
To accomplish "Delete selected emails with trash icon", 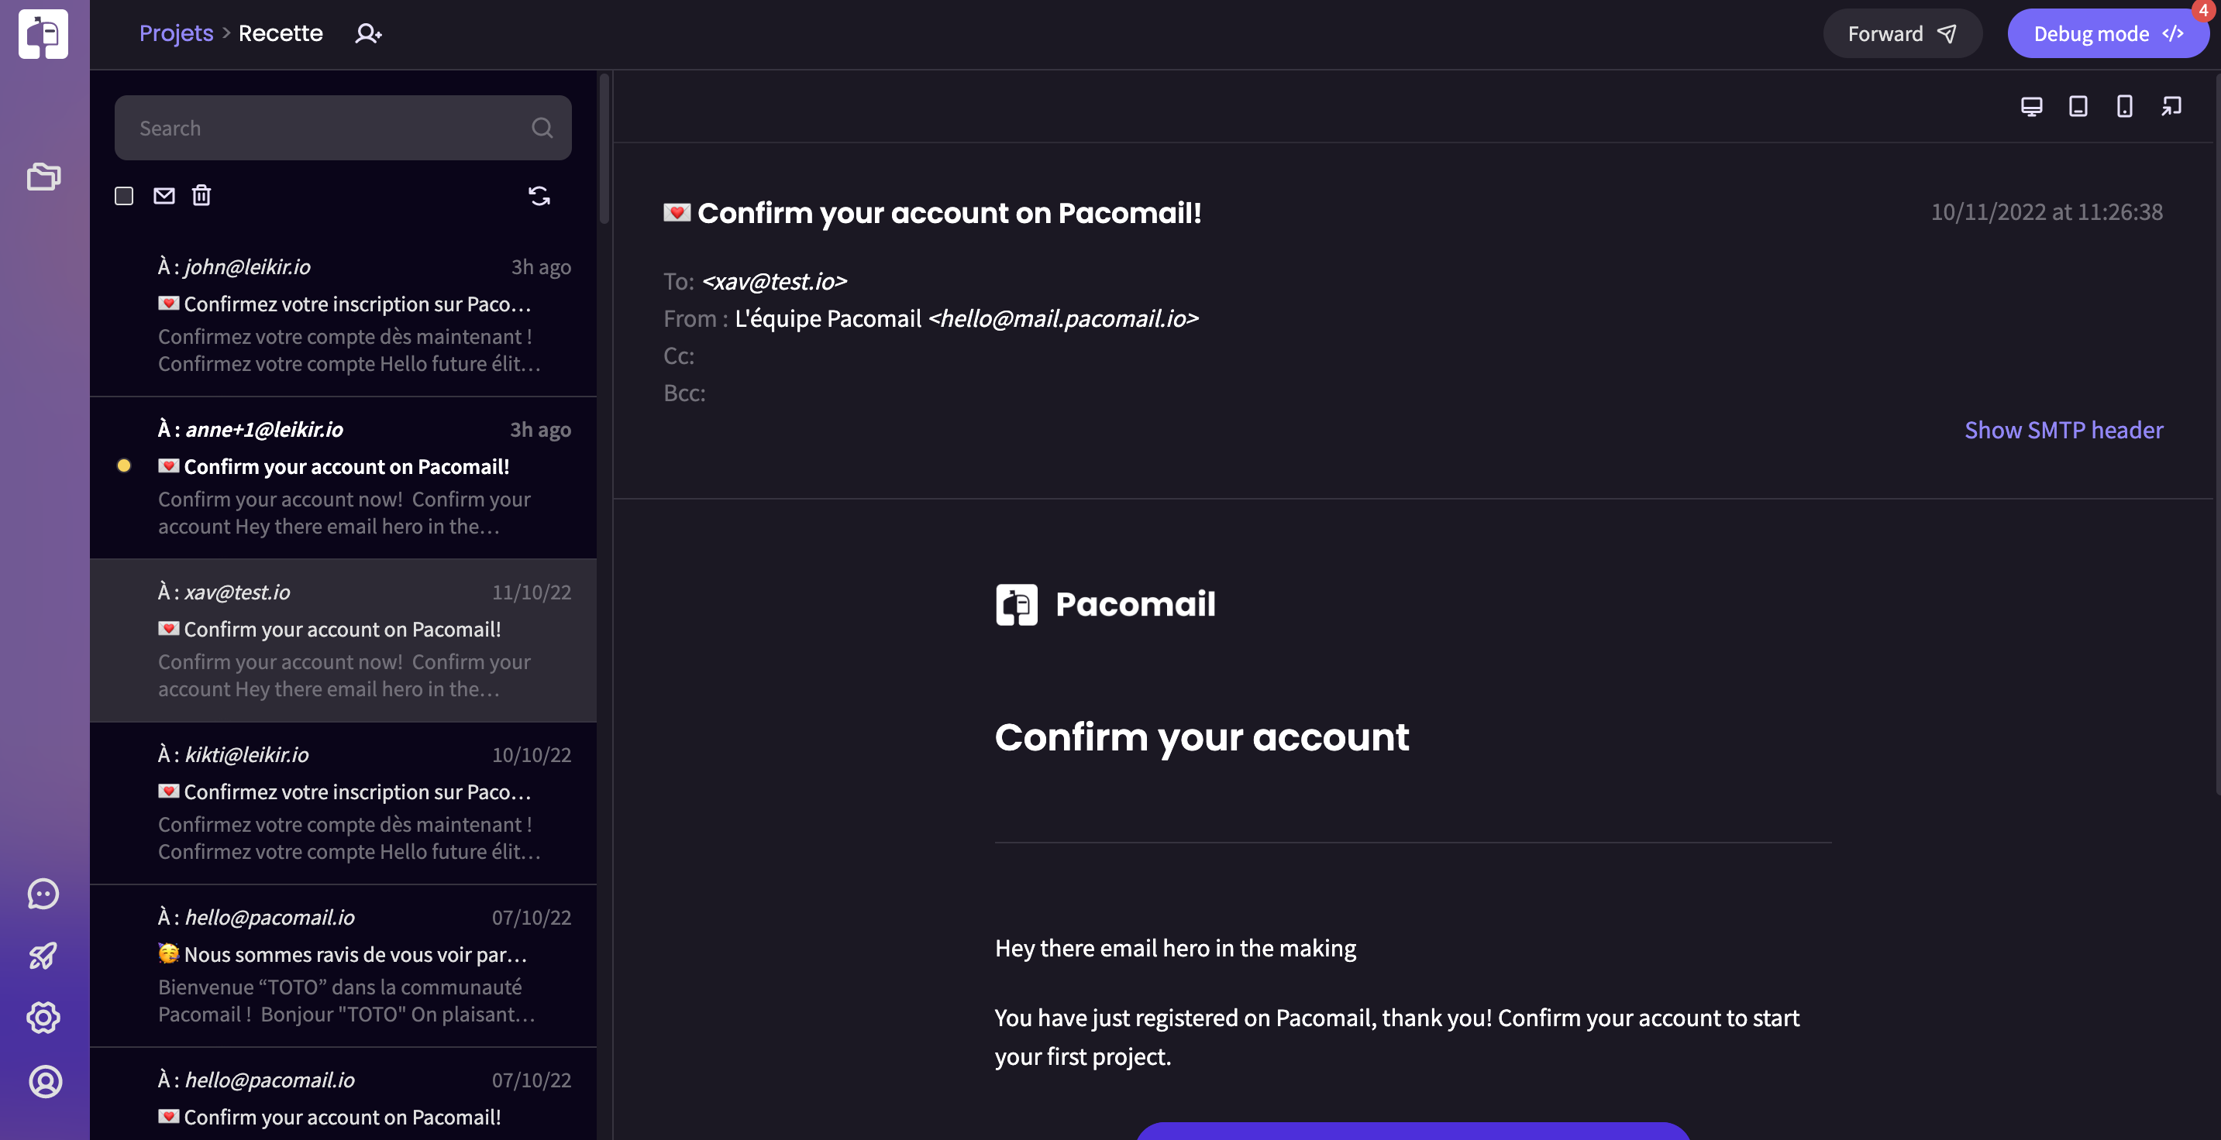I will click(201, 196).
